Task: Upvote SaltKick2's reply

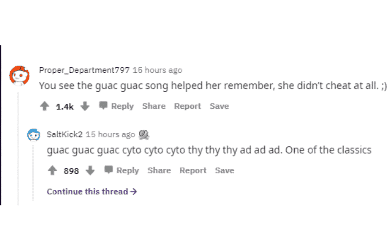Action: coord(52,170)
